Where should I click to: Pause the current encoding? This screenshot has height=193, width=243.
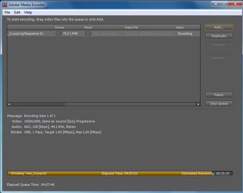click(219, 95)
